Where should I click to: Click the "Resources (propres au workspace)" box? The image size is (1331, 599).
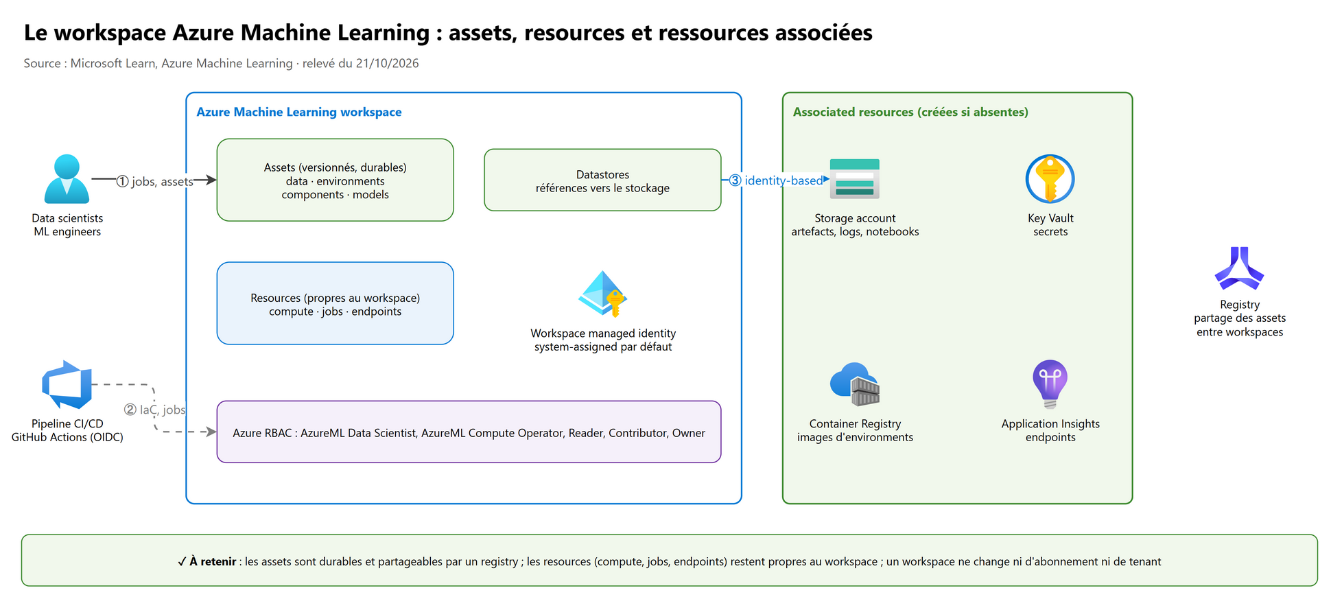pyautogui.click(x=335, y=303)
